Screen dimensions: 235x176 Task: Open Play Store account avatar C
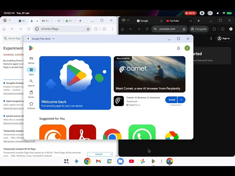[187, 48]
